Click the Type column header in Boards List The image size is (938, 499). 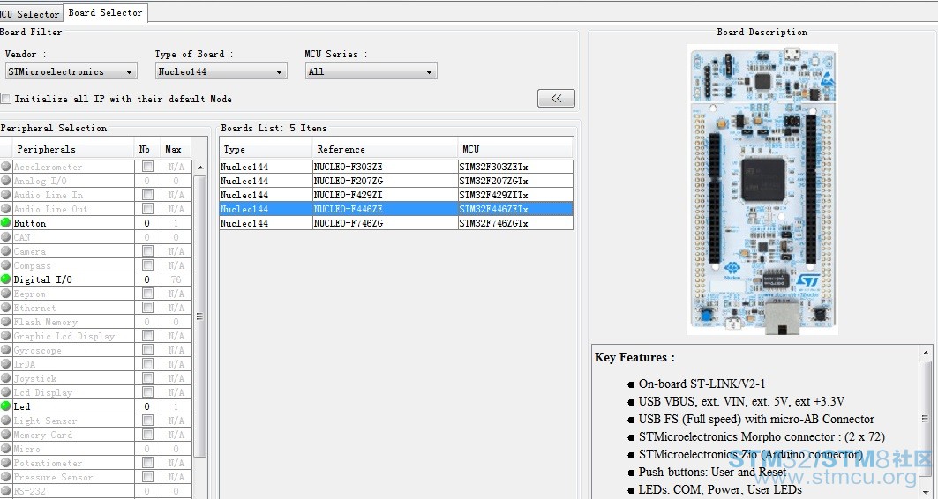(x=266, y=149)
